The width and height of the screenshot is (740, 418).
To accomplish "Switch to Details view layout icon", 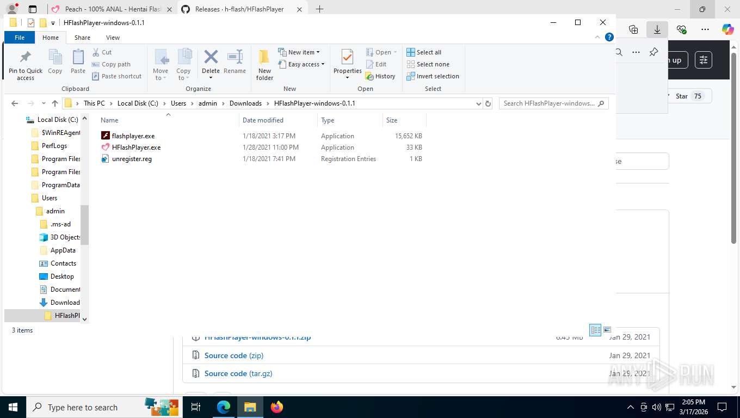I will (x=596, y=330).
